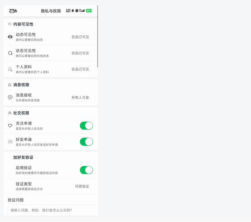Click the 验证问题 label
The height and width of the screenshot is (222, 251).
click(16, 200)
